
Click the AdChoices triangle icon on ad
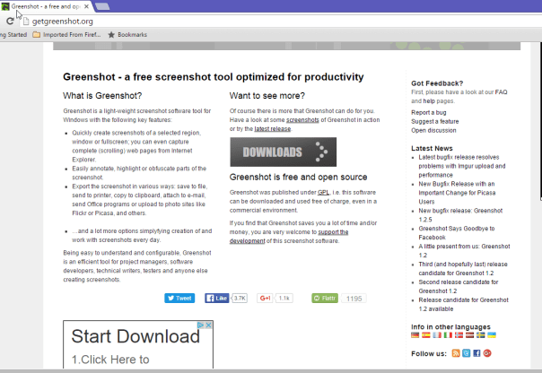[x=200, y=325]
